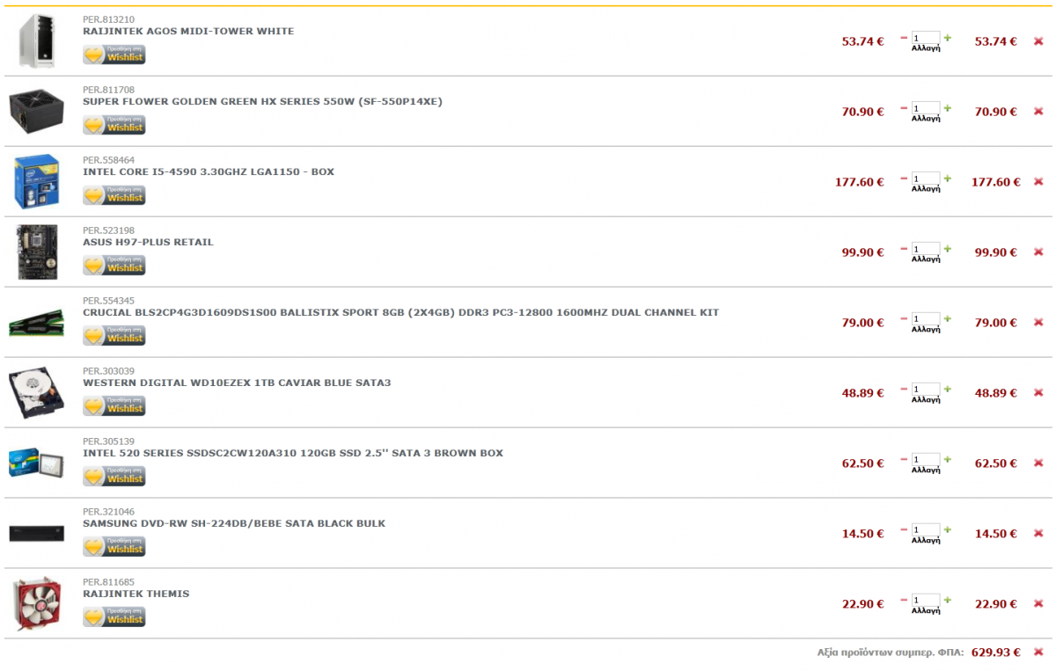Click the Intel CPU box thumbnail
Screen dimensions: 1056x671
[37, 182]
